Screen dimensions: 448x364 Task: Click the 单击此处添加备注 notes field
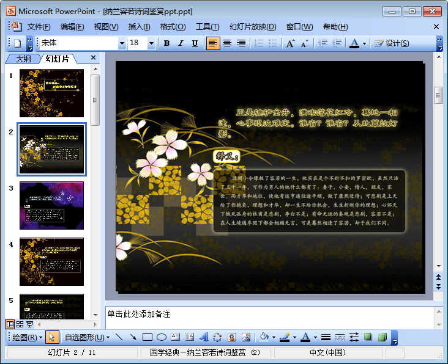(x=270, y=318)
